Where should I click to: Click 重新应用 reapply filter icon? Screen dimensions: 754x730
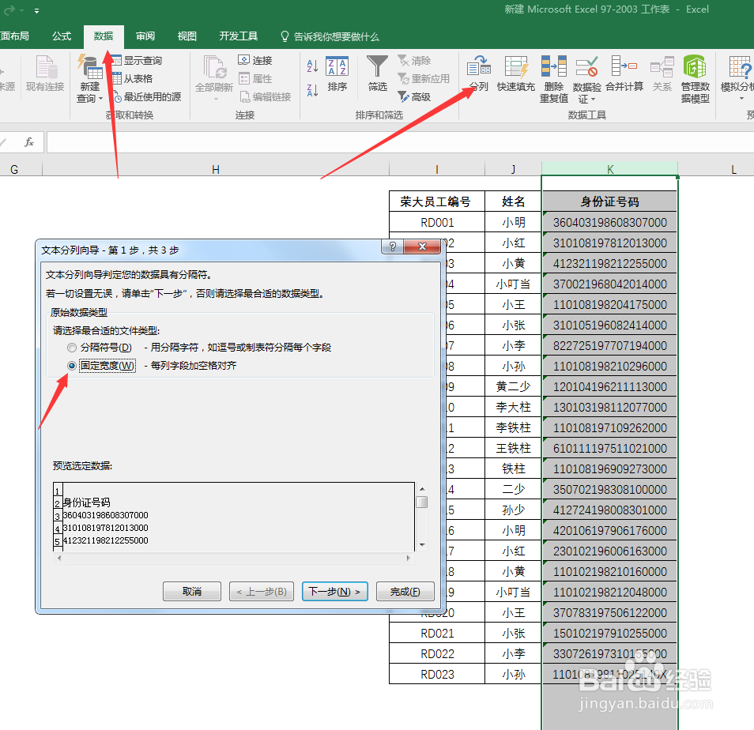[403, 79]
